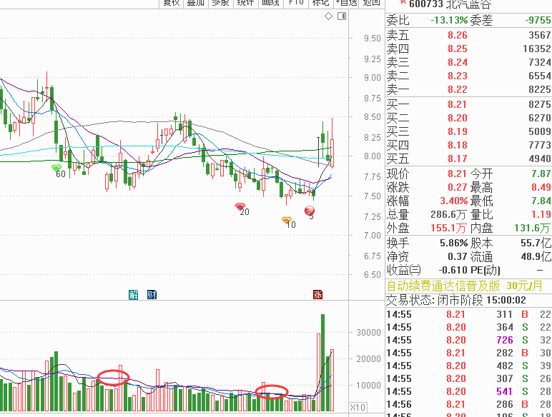Select the 买五 8.17 bid row

coord(468,159)
